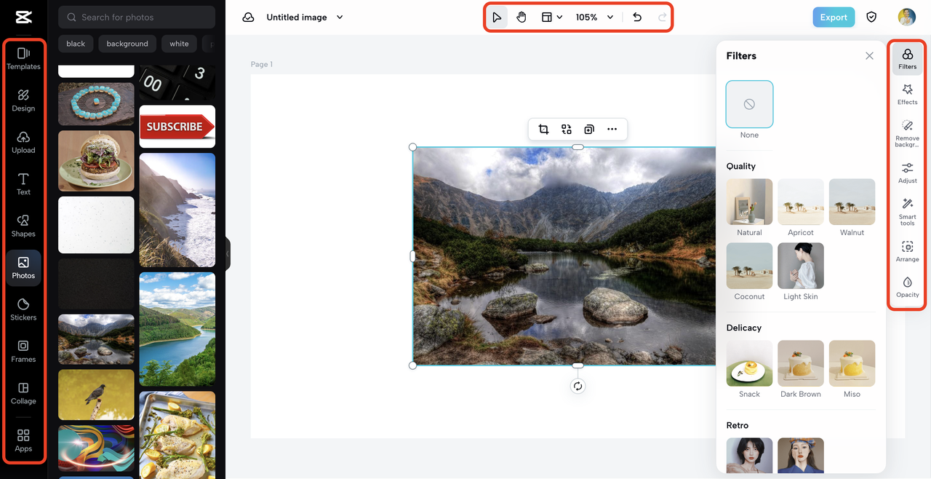Click the rotate handle below image
The height and width of the screenshot is (479, 931).
click(578, 387)
